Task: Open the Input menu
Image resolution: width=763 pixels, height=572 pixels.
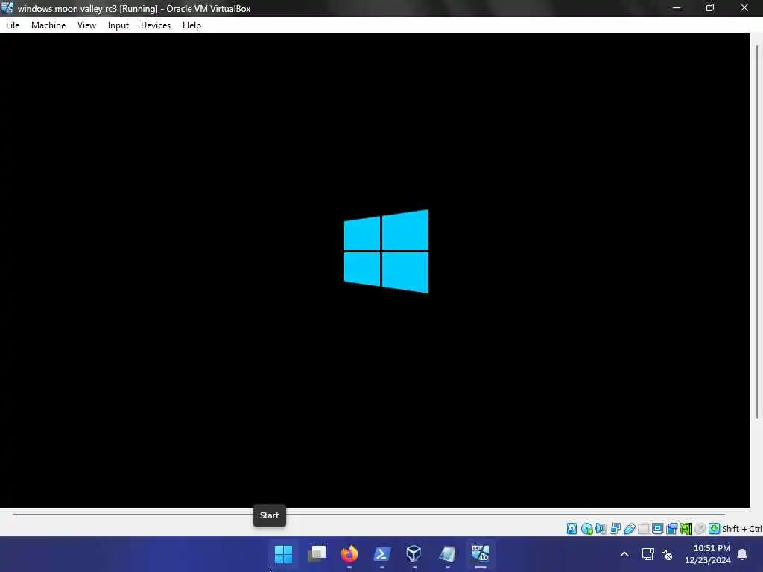Action: pyautogui.click(x=118, y=25)
